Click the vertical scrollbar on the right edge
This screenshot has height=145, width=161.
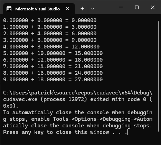(x=159, y=76)
